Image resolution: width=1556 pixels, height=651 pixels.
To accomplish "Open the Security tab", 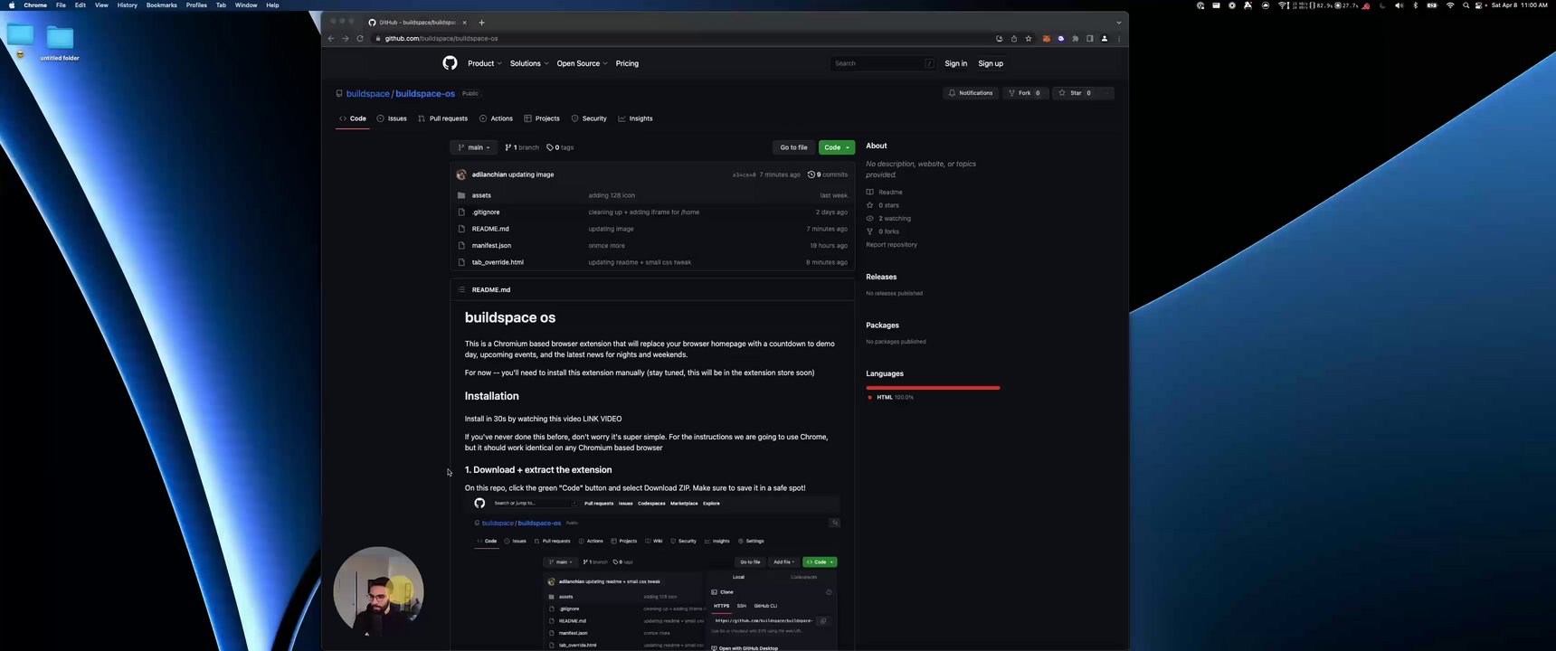I will point(589,118).
